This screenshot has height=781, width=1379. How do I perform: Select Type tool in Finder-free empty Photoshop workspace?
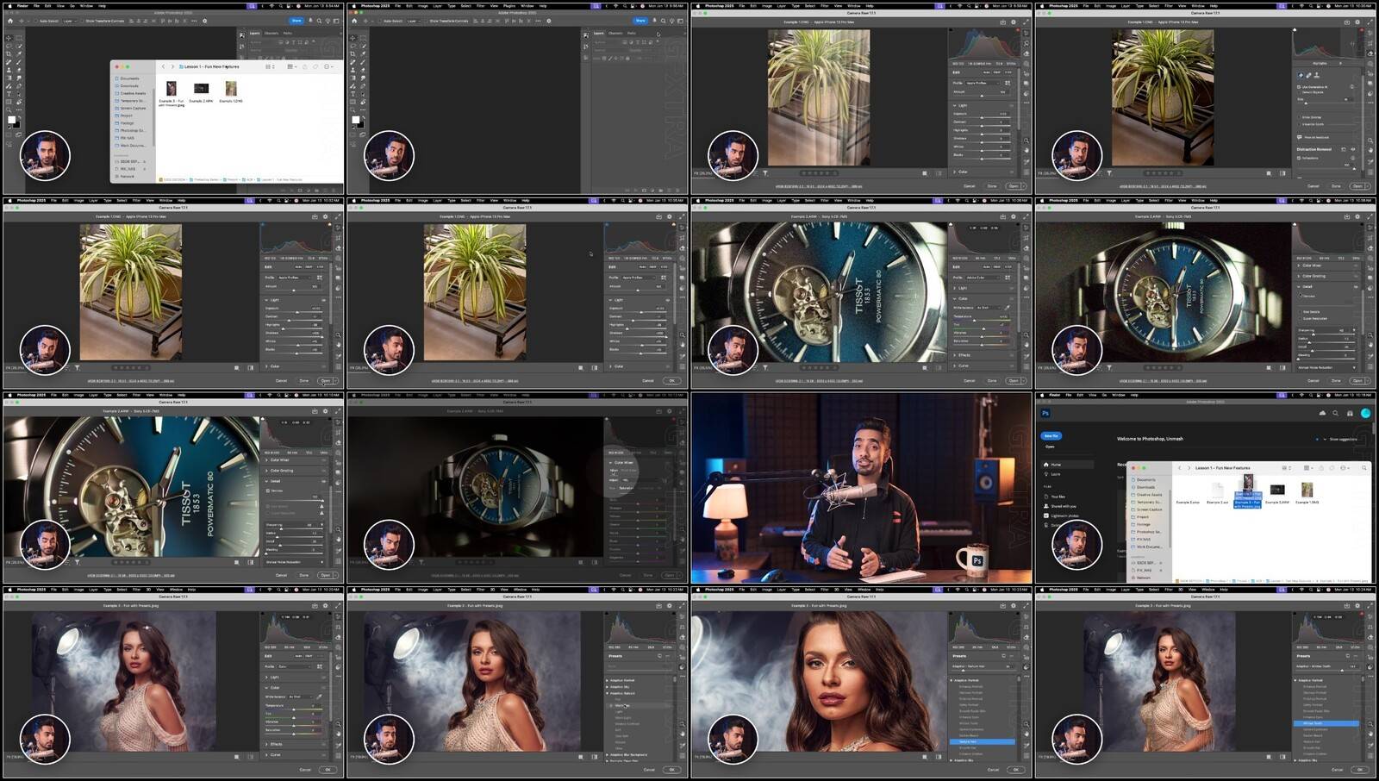pyautogui.click(x=353, y=94)
